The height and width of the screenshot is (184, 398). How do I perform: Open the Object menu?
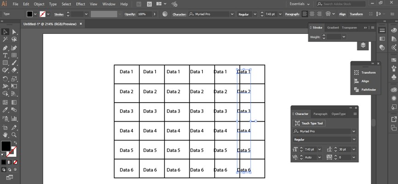coord(39,4)
